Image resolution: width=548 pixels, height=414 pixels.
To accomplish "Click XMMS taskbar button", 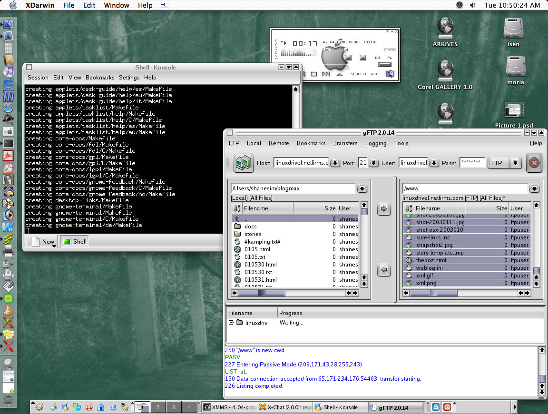I will click(229, 407).
